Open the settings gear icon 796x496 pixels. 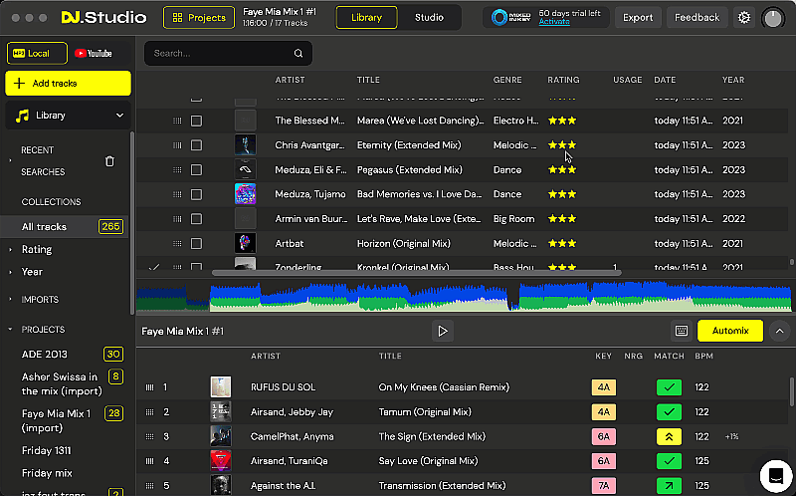point(744,17)
